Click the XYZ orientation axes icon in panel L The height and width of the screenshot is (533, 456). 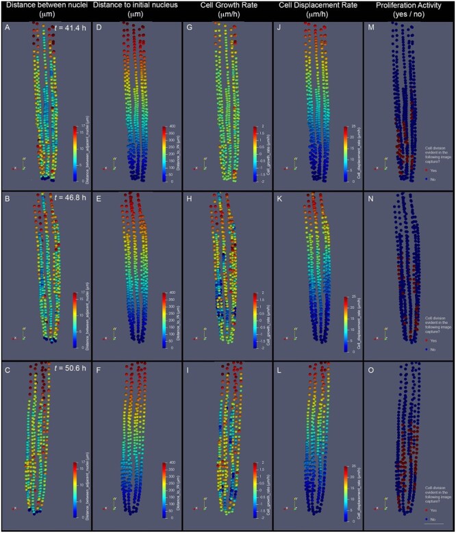291,504
